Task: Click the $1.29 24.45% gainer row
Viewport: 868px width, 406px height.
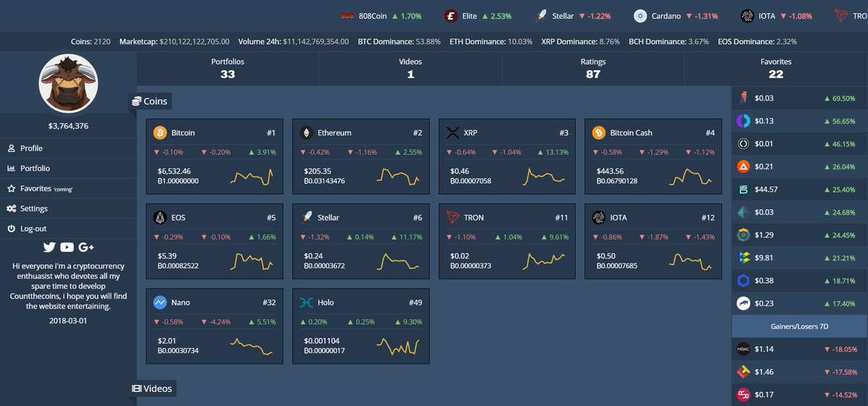Action: pos(799,235)
